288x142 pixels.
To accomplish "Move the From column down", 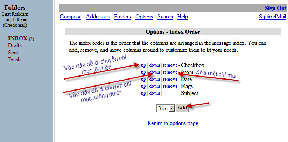I will point(155,72).
